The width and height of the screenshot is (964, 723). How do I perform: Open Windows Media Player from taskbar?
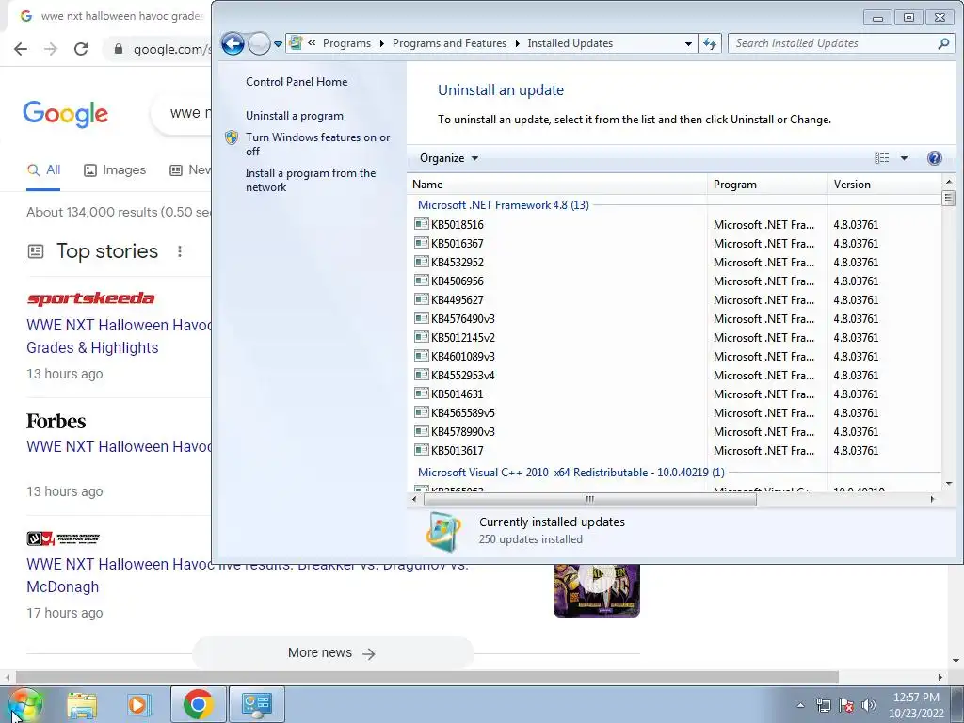[139, 704]
